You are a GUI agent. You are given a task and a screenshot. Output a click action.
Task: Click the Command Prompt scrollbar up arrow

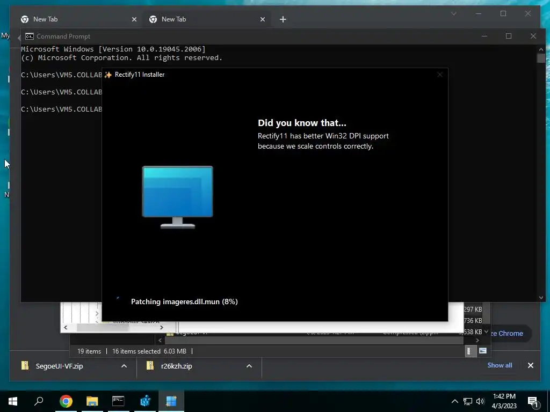tap(541, 49)
